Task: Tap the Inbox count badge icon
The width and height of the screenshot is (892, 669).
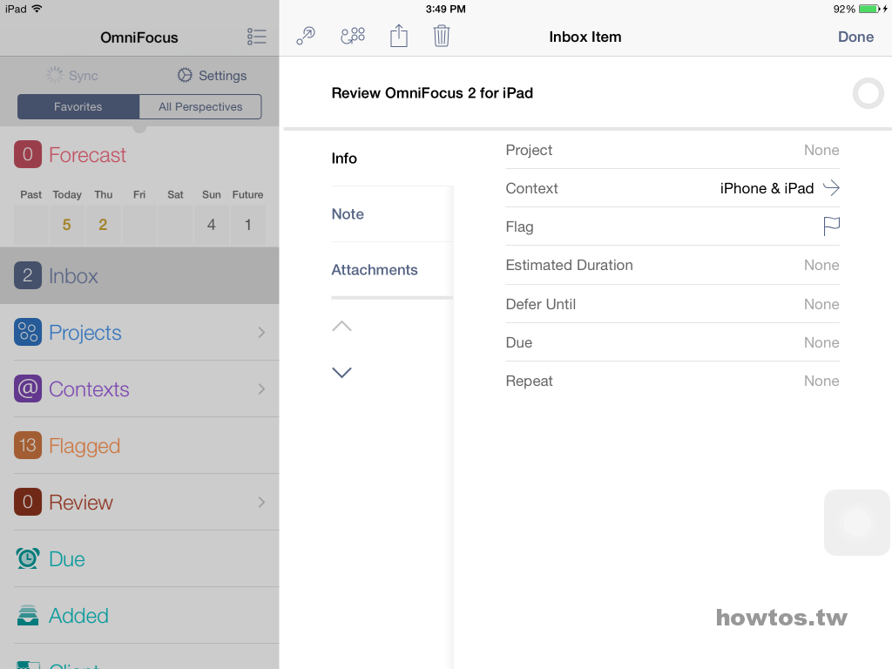Action: coord(28,275)
